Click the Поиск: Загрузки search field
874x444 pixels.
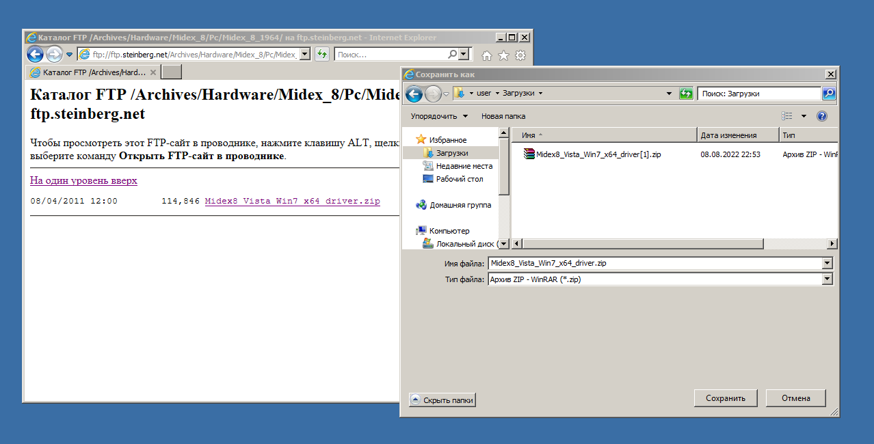[x=759, y=94]
